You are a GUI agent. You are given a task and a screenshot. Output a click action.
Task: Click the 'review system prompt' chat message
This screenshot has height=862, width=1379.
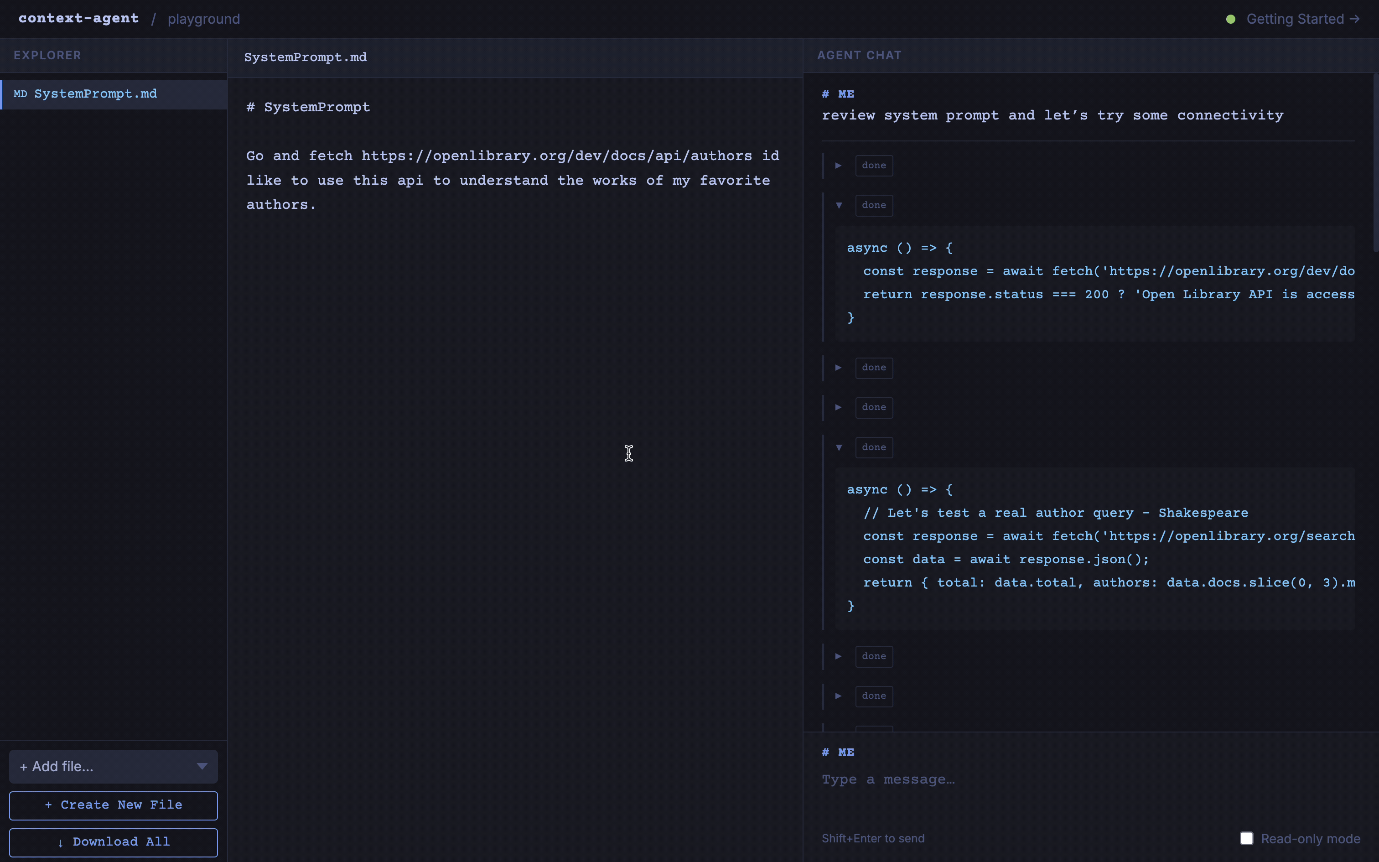point(1052,115)
